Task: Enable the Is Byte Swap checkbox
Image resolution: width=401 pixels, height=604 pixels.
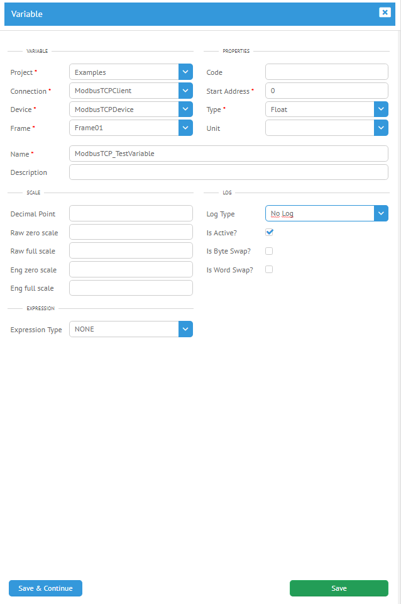Action: coord(269,251)
